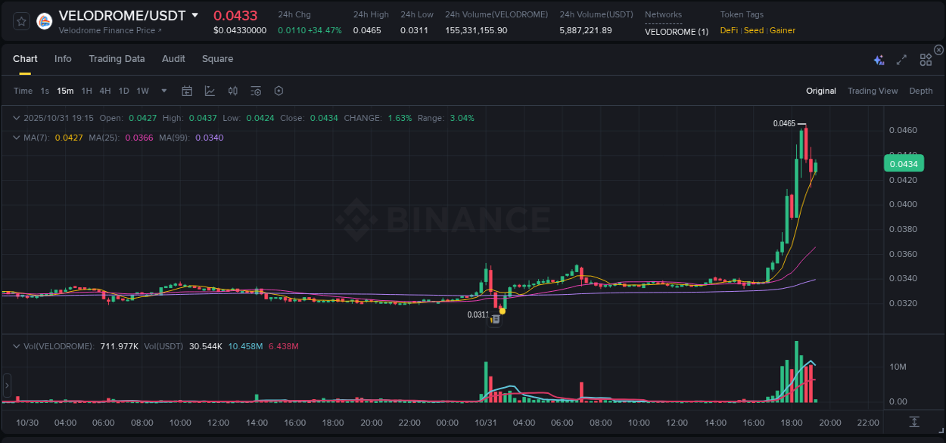Open chart settings via the hexagon icon
946x443 pixels.
[x=279, y=91]
